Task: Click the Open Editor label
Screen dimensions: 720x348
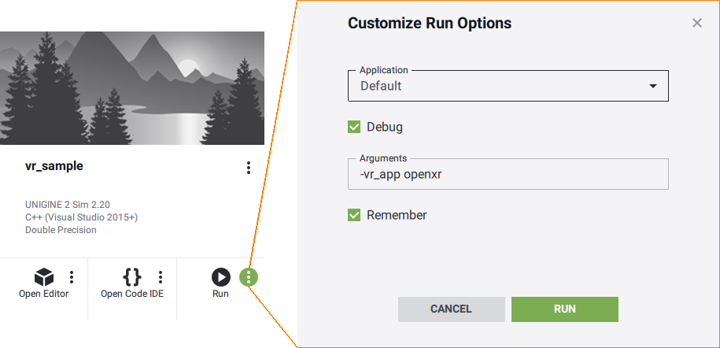Action: (43, 294)
